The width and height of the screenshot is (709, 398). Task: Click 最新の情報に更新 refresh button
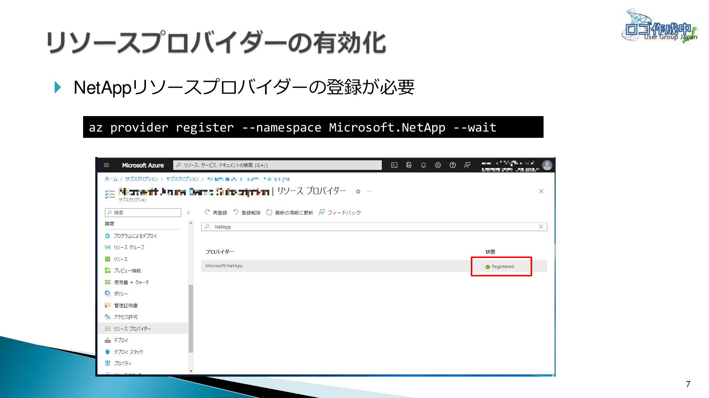[290, 213]
